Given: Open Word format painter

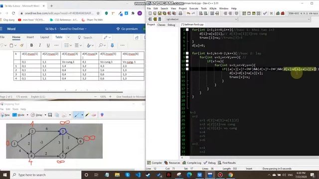Looking at the screenshot, I should point(21,45).
